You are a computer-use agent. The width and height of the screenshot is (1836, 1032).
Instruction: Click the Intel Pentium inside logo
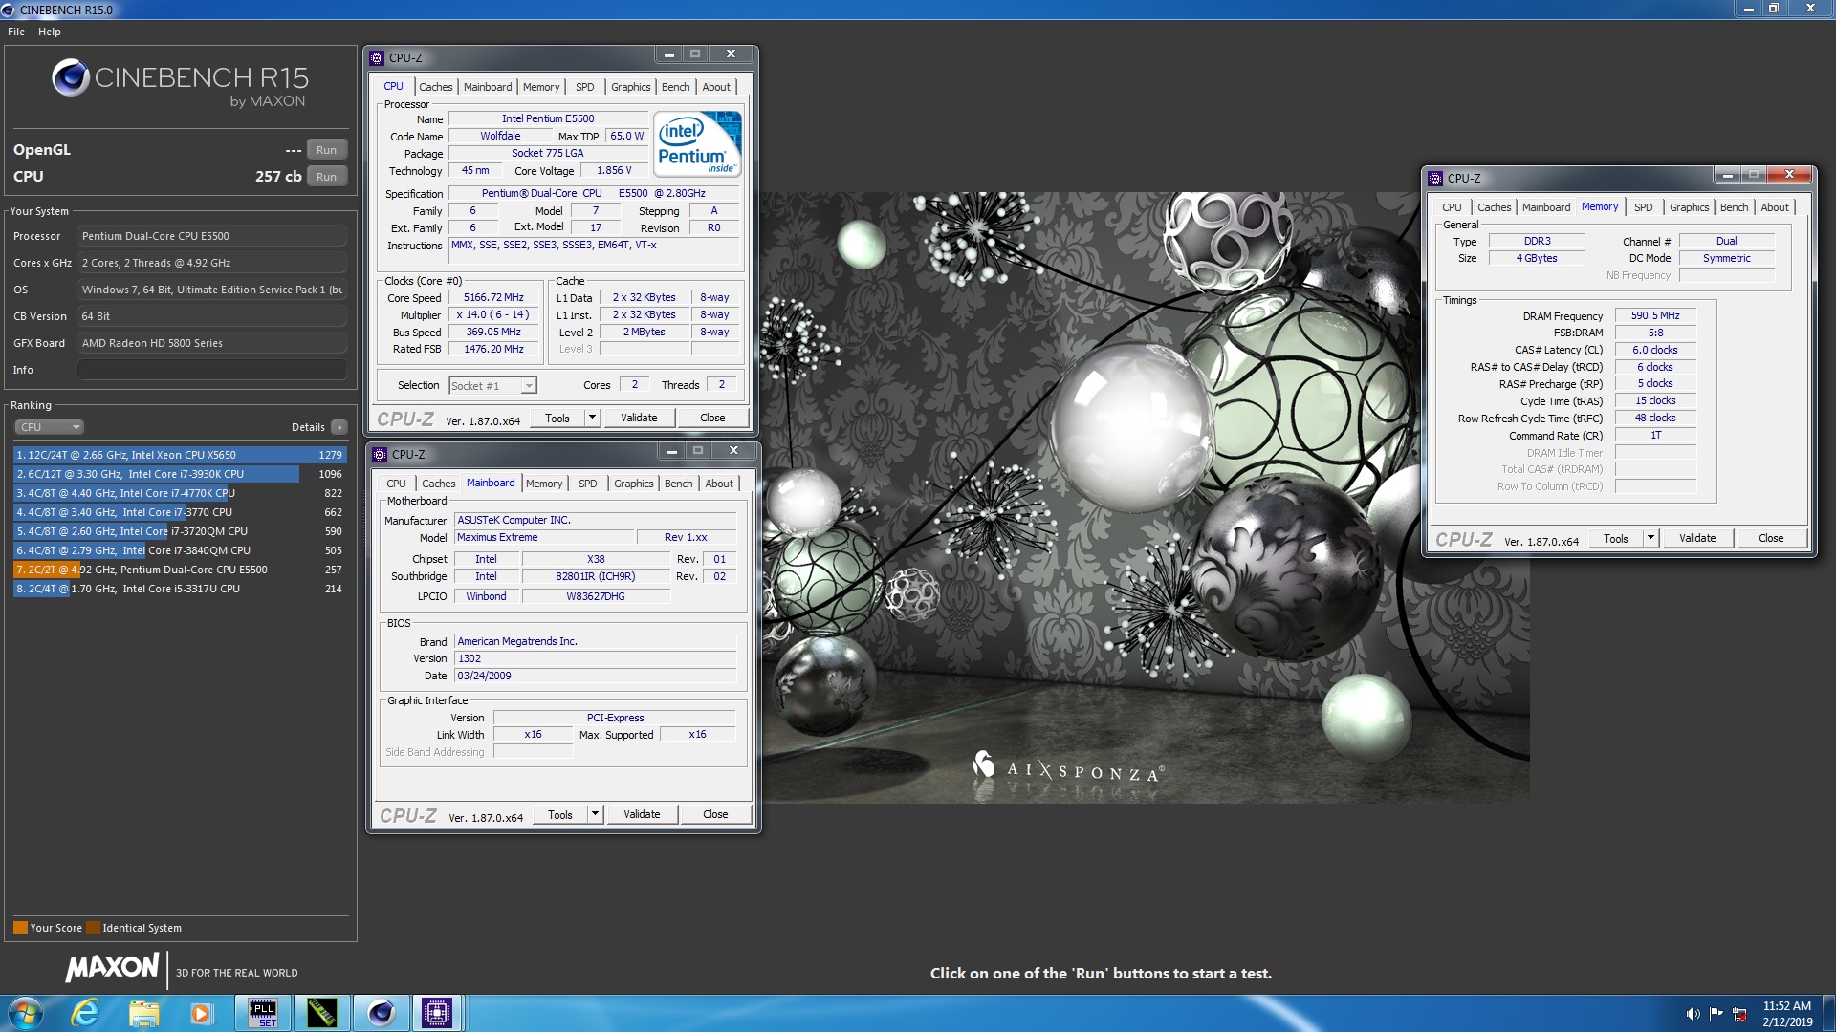(x=697, y=143)
